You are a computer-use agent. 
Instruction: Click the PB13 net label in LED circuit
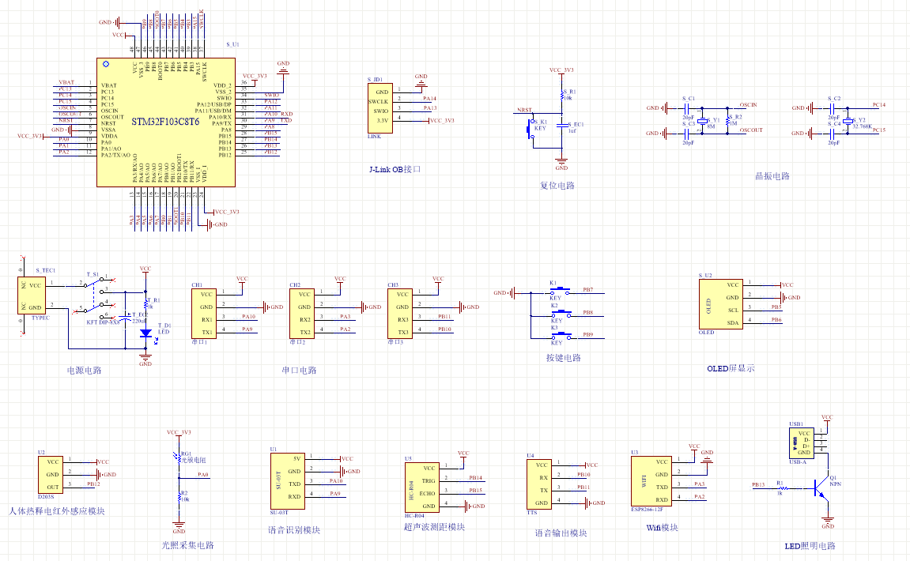(758, 484)
